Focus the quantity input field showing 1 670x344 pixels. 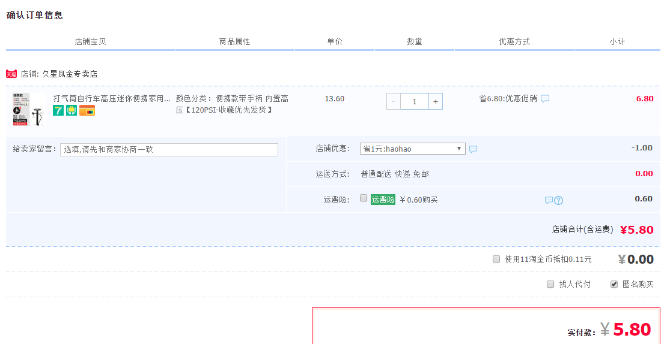[415, 101]
